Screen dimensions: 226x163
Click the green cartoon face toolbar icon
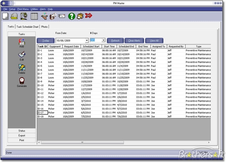coord(24,16)
